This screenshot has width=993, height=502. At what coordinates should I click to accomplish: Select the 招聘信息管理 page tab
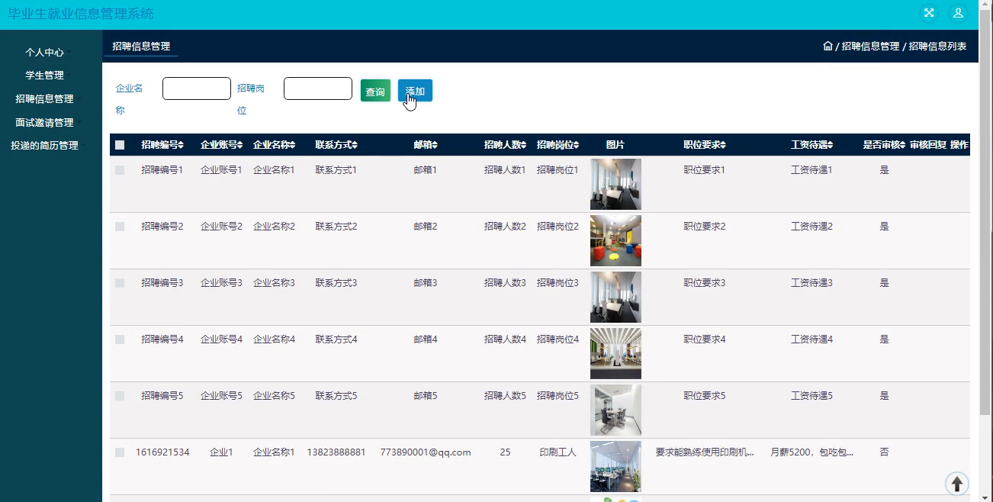click(141, 47)
